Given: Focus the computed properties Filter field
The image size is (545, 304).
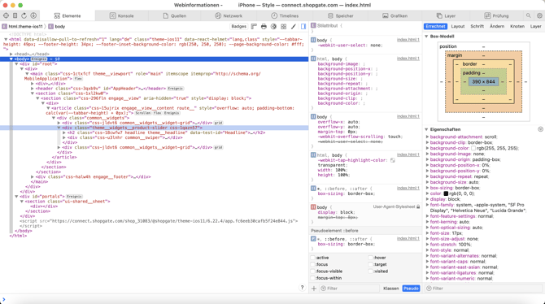Looking at the screenshot, I should coord(483,289).
